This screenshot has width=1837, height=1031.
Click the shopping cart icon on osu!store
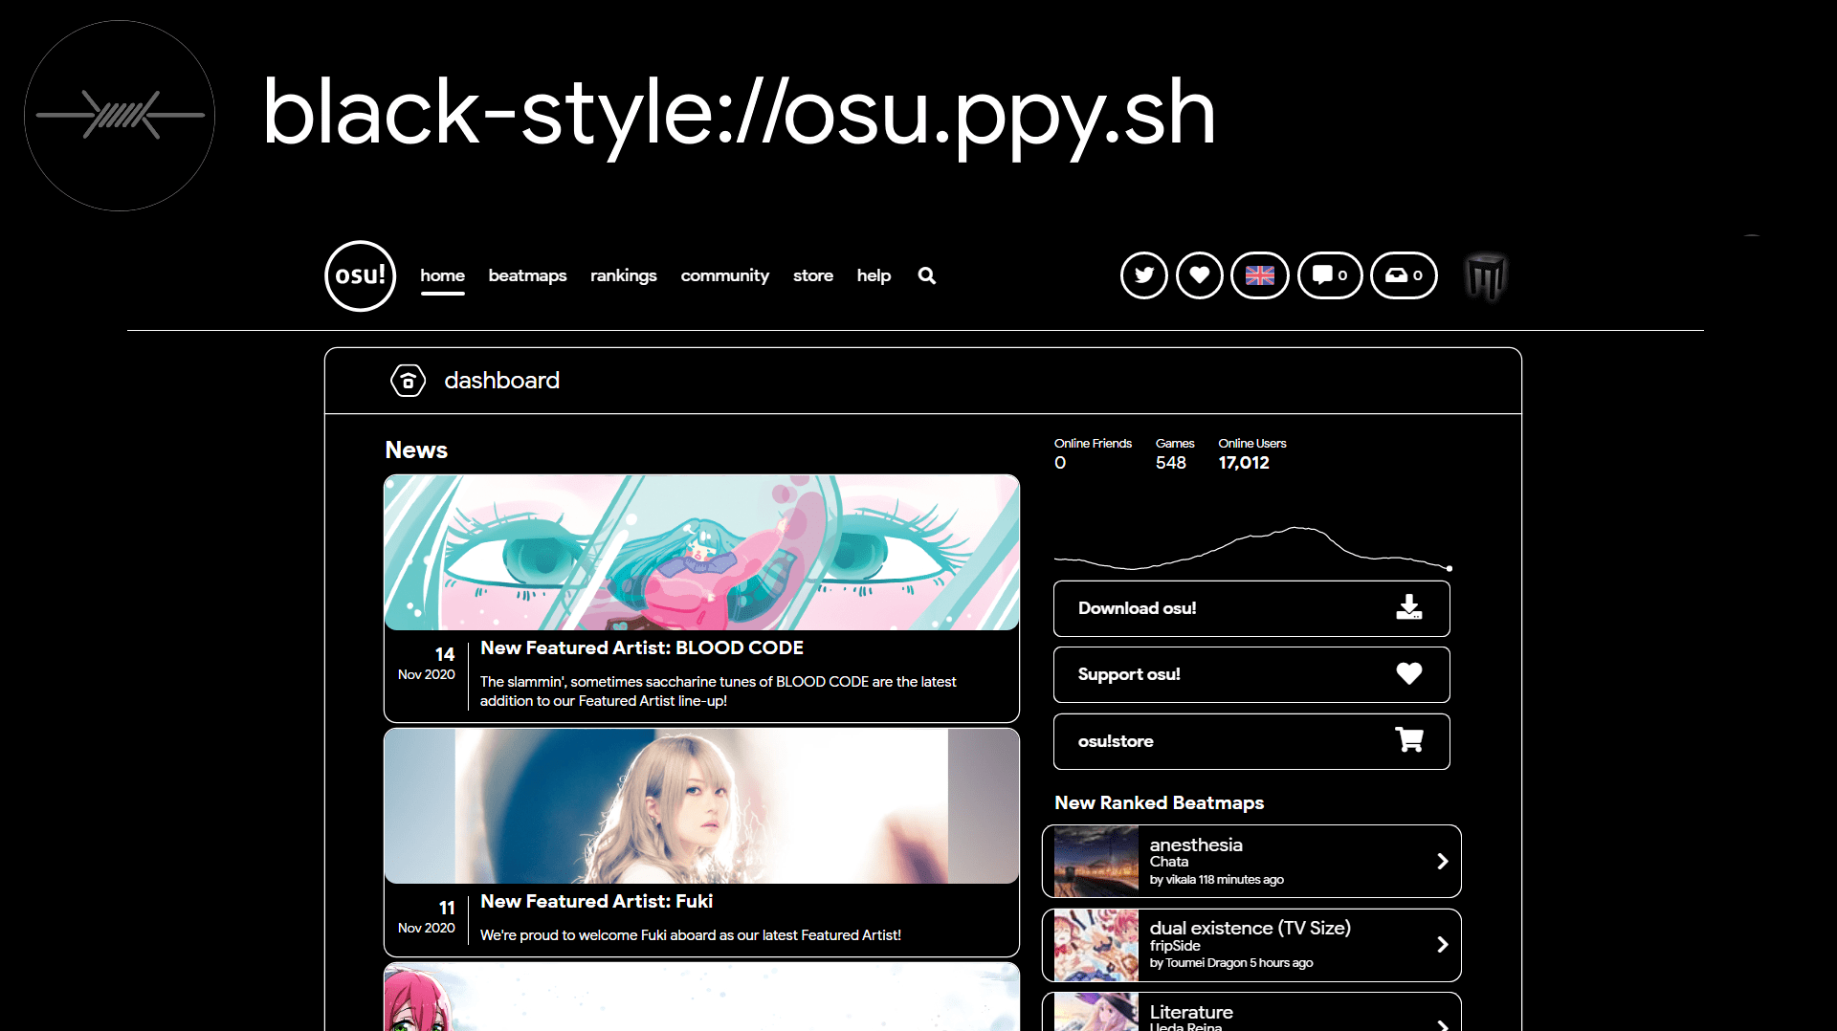[1409, 741]
